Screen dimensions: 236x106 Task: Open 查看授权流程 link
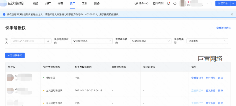tap(224, 28)
